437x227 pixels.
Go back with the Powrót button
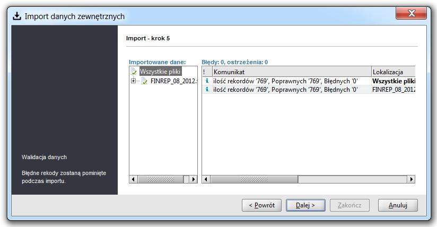[261, 205]
